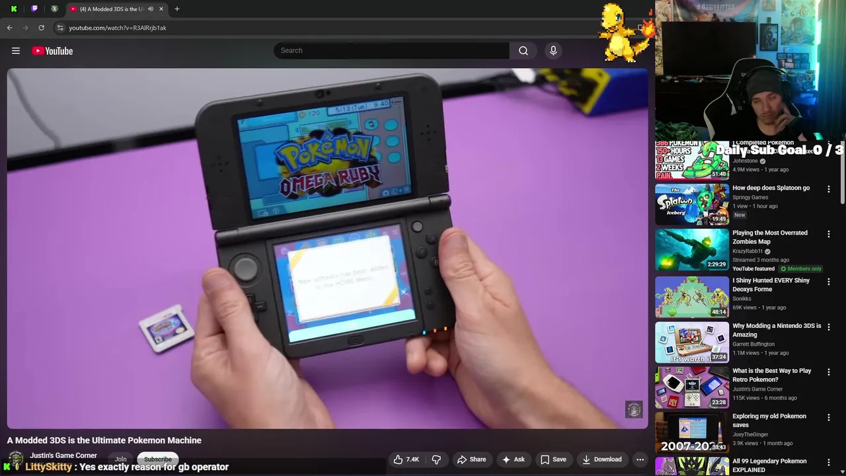Open site information icon in address bar
Viewport: 846px width, 476px height.
pos(60,28)
